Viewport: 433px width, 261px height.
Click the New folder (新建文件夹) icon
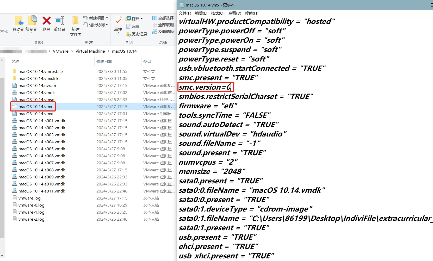(x=76, y=21)
